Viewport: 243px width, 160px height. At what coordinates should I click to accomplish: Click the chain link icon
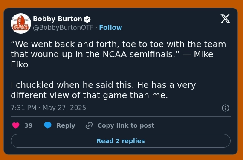[89, 125]
